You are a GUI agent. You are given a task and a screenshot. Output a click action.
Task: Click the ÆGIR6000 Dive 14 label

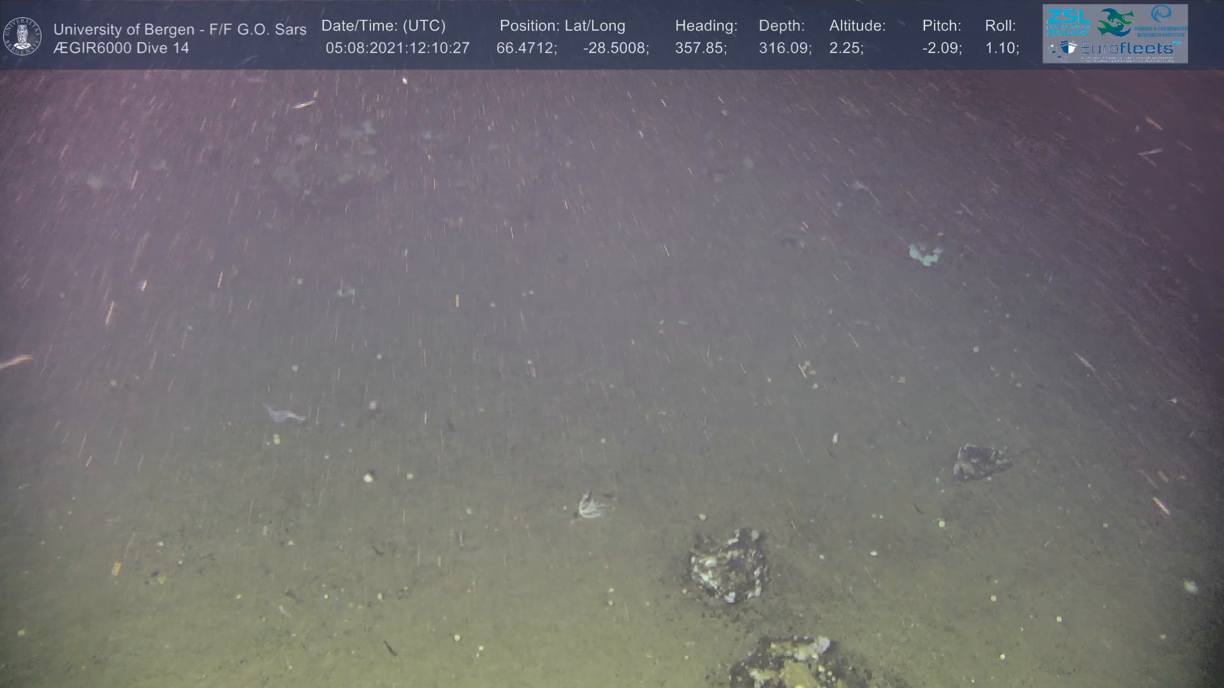(121, 48)
